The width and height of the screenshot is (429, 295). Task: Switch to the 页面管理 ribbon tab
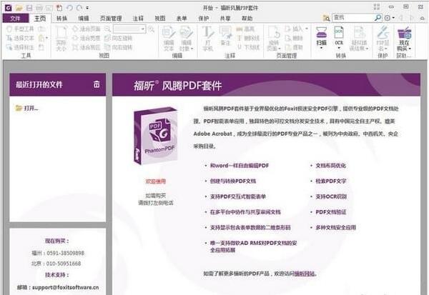point(111,19)
